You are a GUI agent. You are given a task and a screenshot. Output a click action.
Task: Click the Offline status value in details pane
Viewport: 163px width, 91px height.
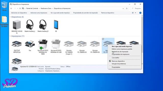click(x=68, y=66)
